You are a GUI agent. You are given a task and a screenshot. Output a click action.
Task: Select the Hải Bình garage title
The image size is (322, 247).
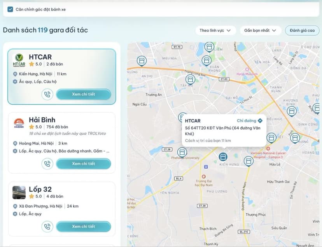click(42, 120)
